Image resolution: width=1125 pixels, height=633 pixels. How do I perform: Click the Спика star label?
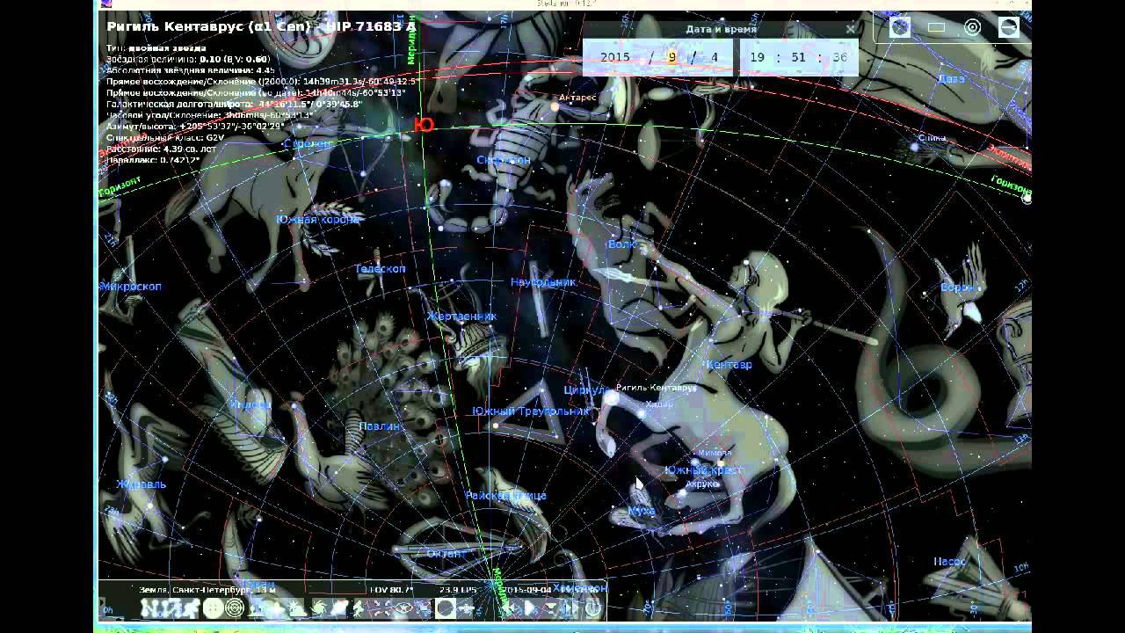pos(932,138)
